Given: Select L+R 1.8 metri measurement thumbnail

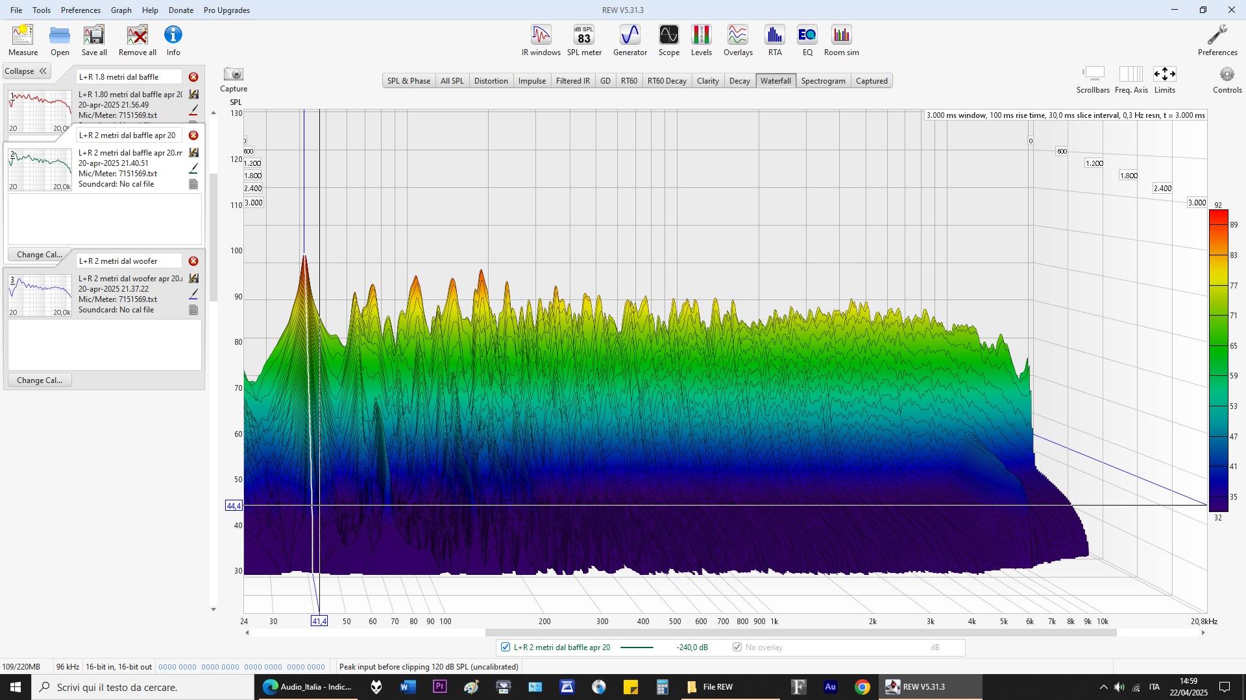Looking at the screenshot, I should click(40, 111).
